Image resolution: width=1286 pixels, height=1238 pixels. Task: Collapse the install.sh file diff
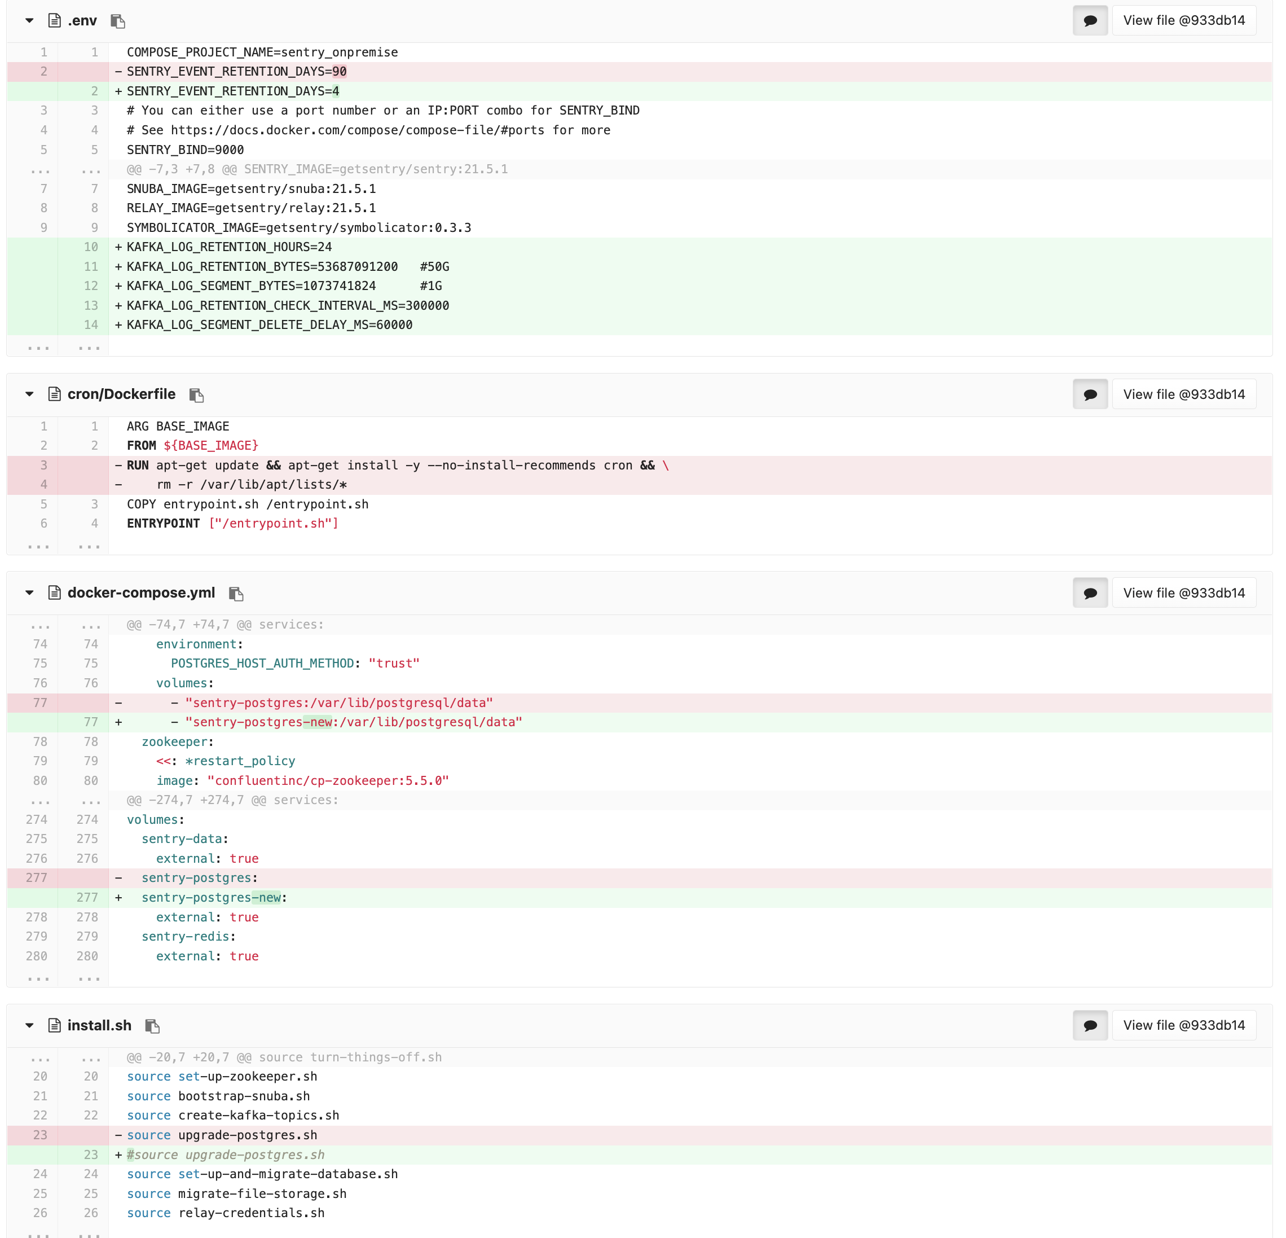click(29, 1025)
